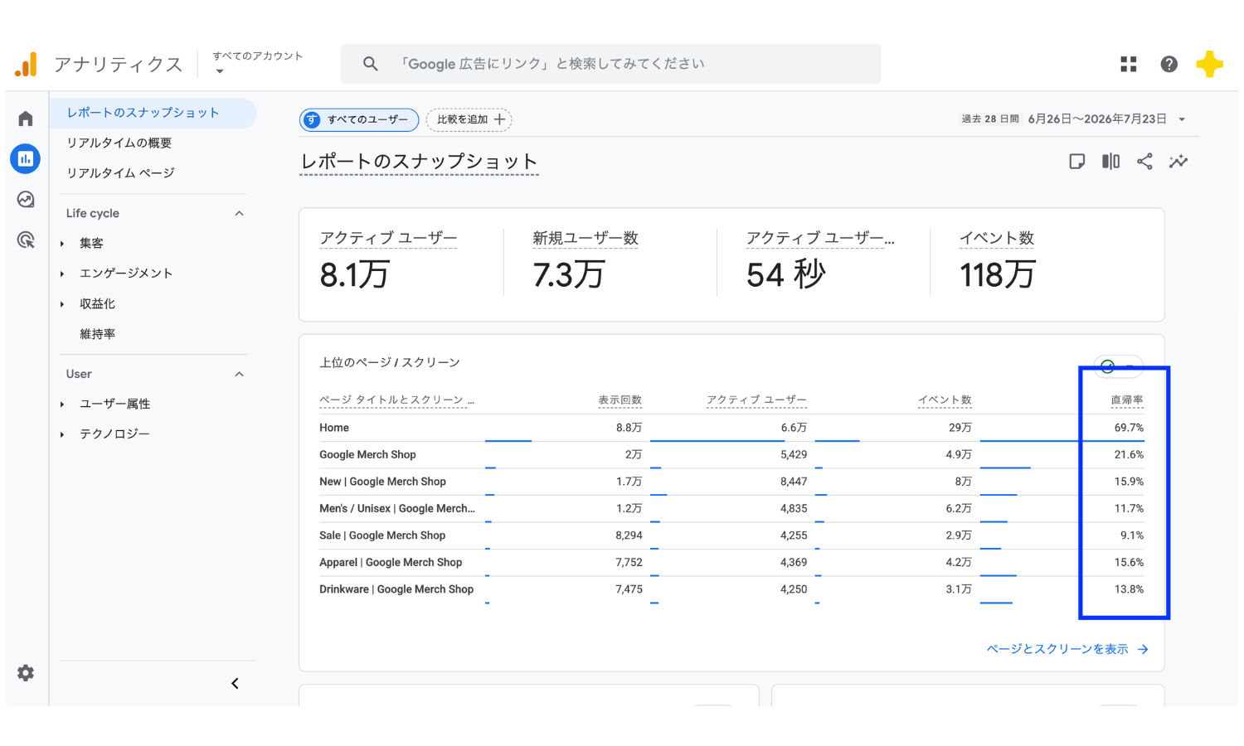Viewport: 1244px width, 746px height.
Task: Share this report icon
Action: [x=1145, y=162]
